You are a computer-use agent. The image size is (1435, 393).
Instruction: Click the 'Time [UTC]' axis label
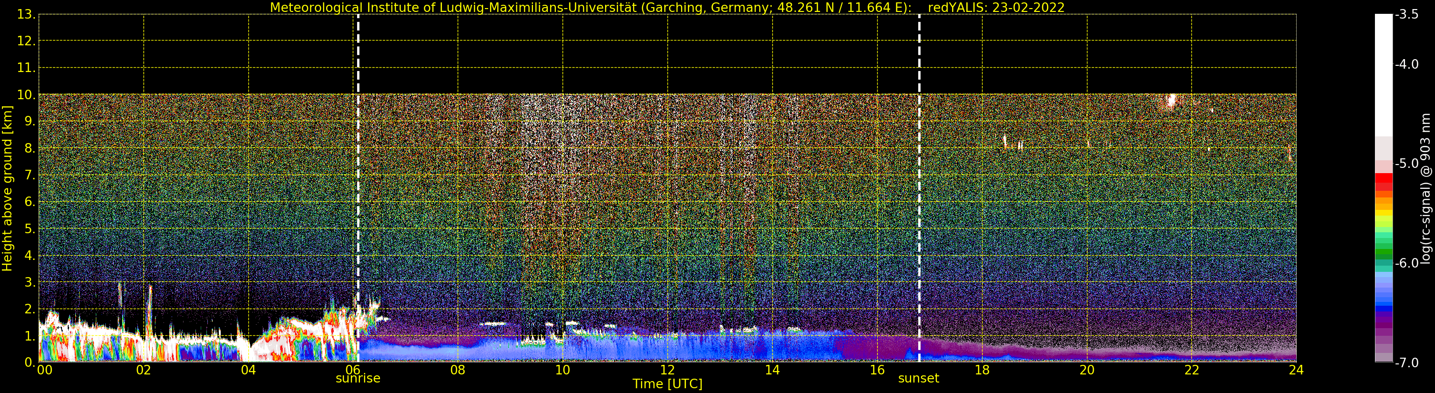(x=667, y=383)
